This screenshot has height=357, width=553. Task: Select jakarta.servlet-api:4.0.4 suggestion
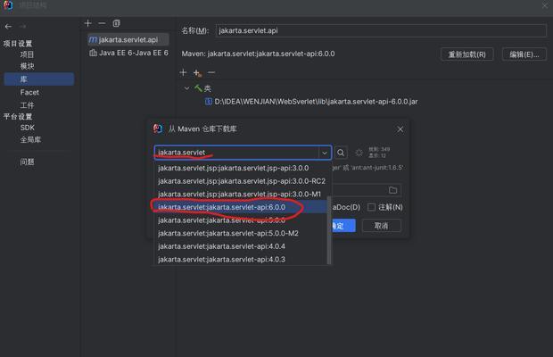(x=241, y=246)
